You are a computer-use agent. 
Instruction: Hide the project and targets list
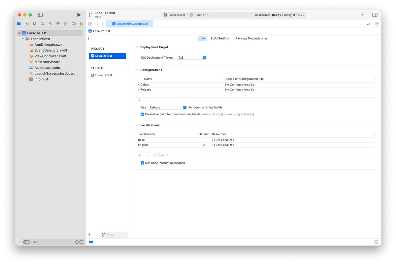coord(89,39)
